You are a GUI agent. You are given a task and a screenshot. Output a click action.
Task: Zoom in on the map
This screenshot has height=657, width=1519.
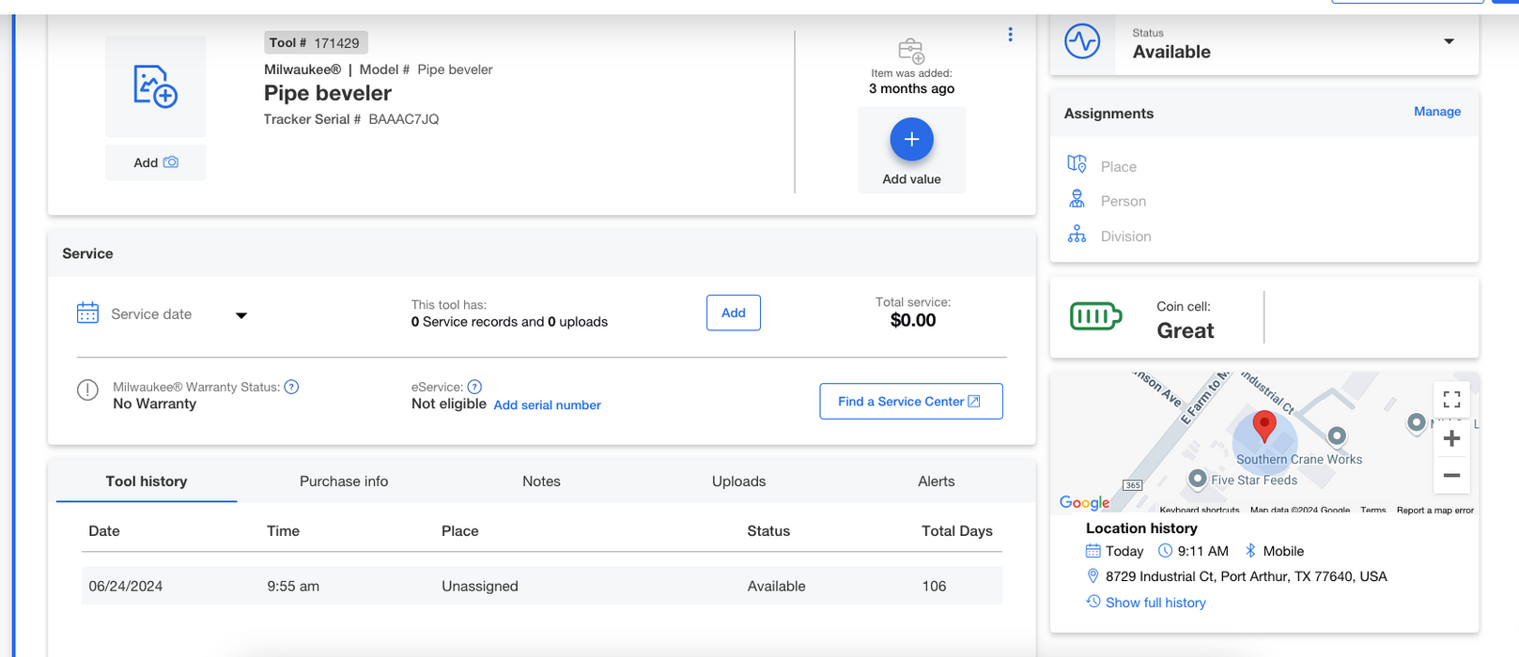[1451, 438]
